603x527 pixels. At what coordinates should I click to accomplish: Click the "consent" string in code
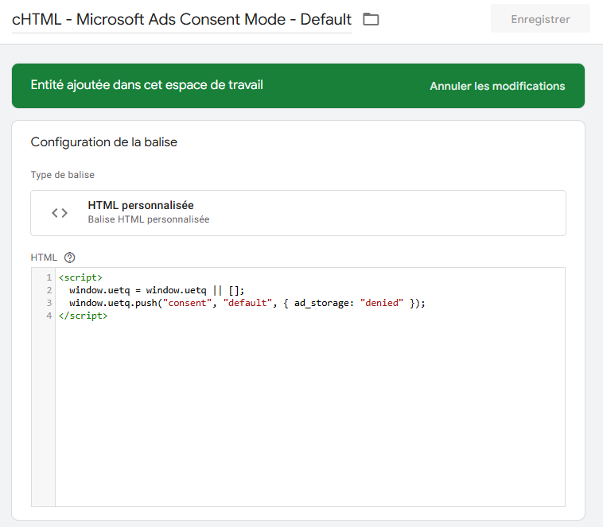187,303
